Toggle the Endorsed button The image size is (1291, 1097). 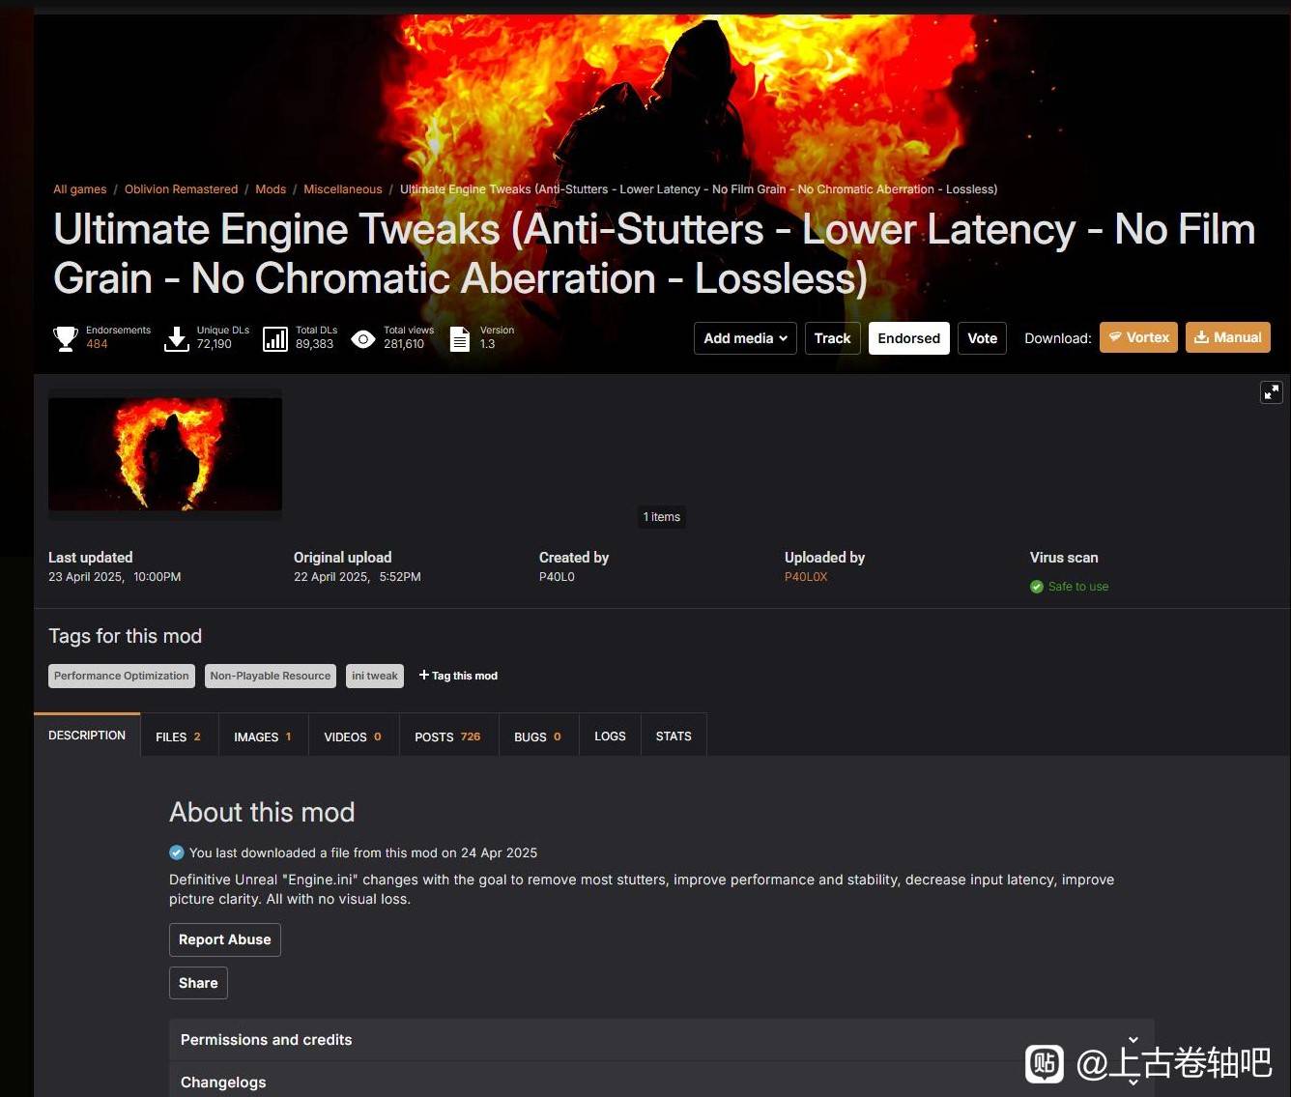[908, 338]
